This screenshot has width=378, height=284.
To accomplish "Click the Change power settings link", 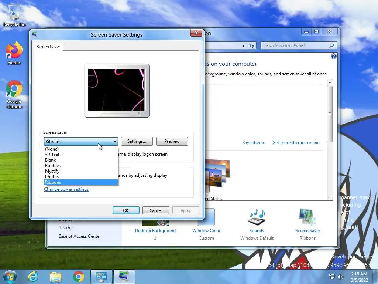I will click(66, 189).
